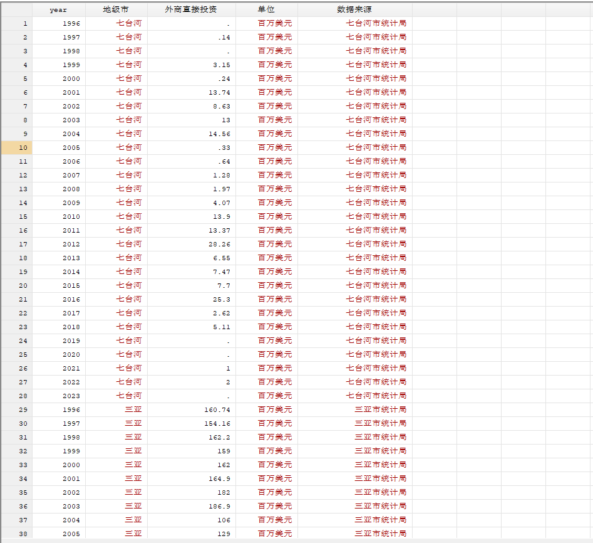Viewport: 593px width, 543px height.
Task: Click the value 164.9 in row 34
Action: [219, 479]
